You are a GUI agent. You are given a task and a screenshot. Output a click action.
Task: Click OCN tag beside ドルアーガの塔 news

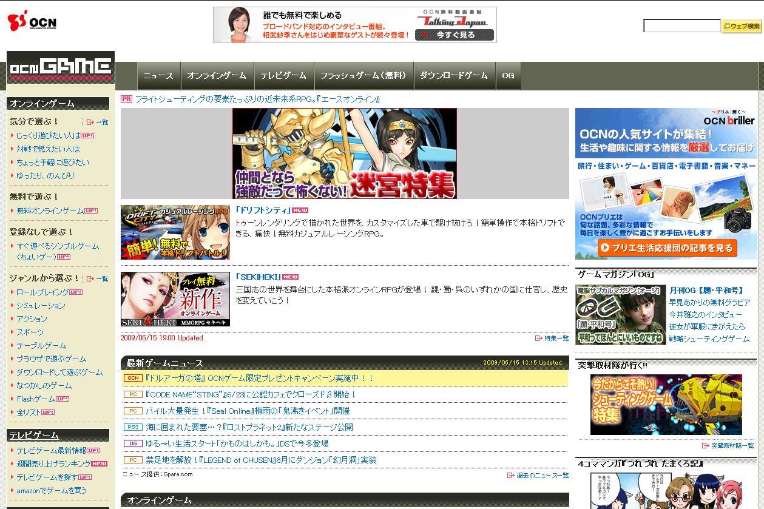pyautogui.click(x=133, y=378)
